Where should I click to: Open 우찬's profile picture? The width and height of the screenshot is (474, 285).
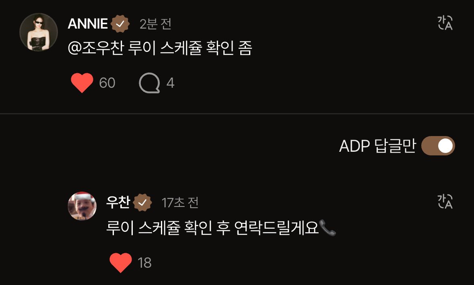[82, 206]
